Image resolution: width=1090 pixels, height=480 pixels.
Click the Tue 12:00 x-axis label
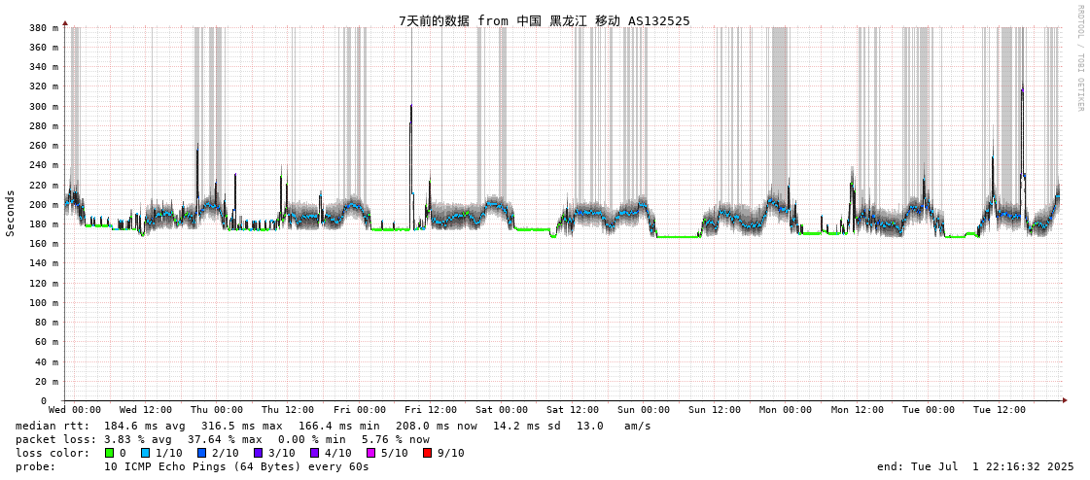(1001, 410)
